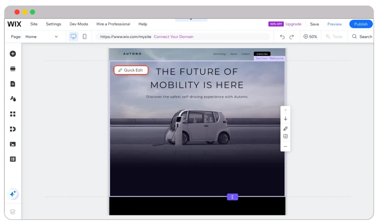Image resolution: width=378 pixels, height=224 pixels.
Task: Keep desktop editing view selected
Action: click(x=73, y=36)
